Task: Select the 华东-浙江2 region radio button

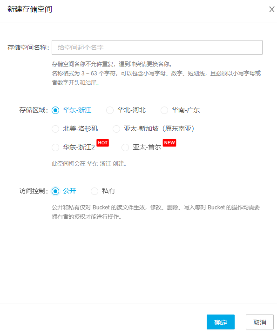Action: click(x=55, y=147)
